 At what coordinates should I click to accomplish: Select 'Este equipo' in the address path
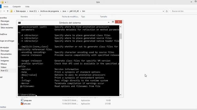21,11
